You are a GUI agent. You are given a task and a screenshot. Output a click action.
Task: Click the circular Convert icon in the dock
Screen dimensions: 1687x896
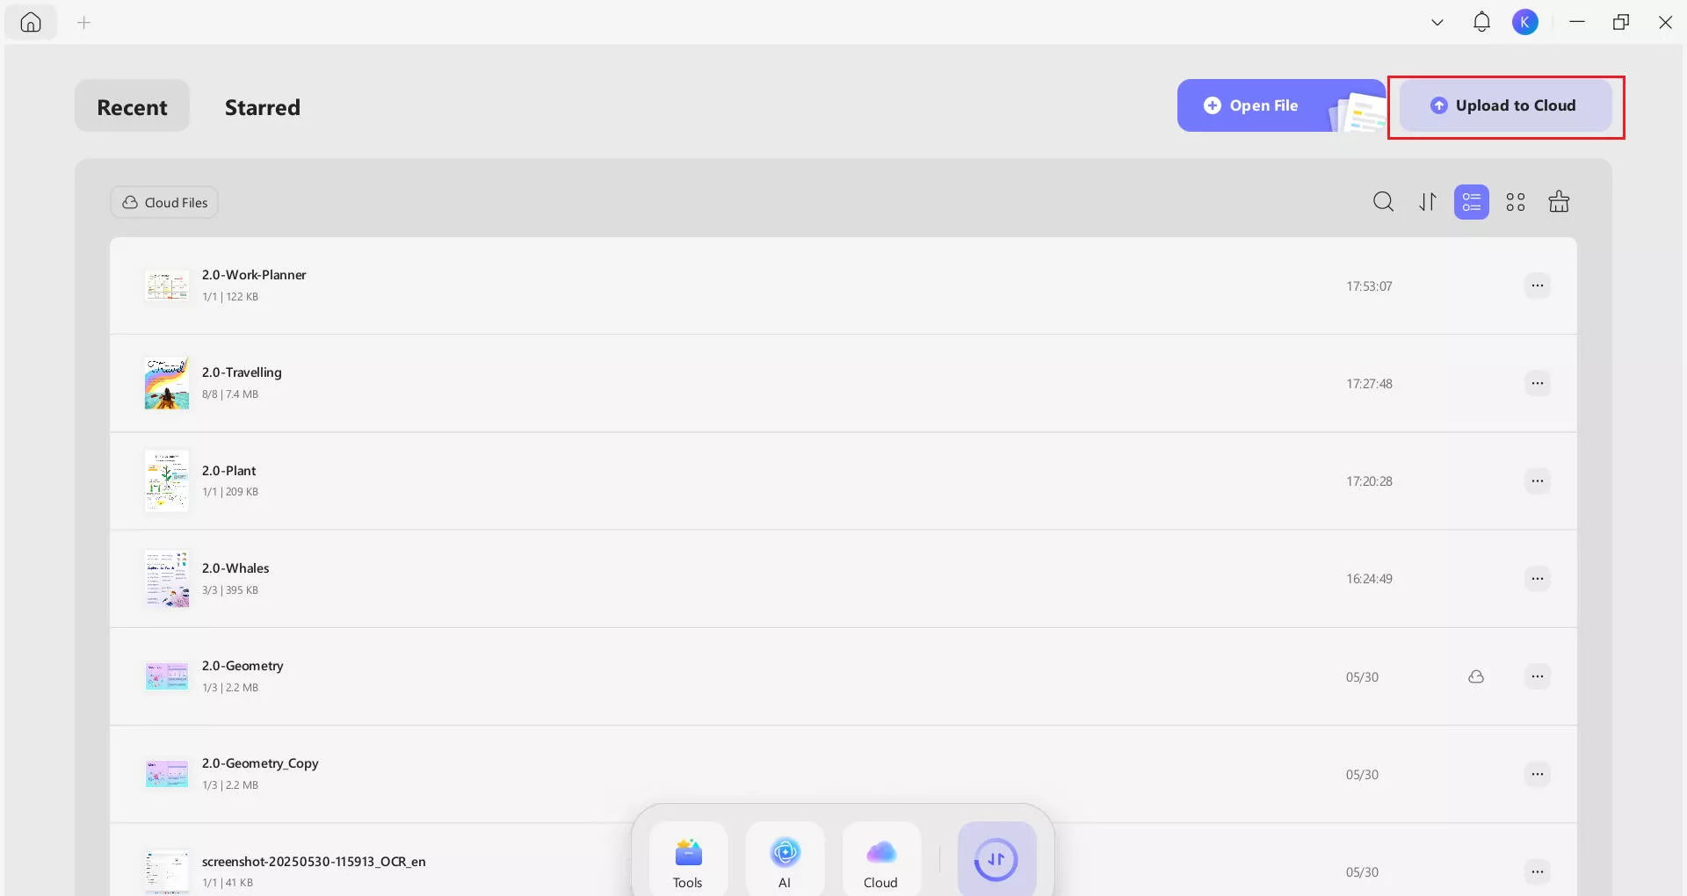pyautogui.click(x=996, y=859)
